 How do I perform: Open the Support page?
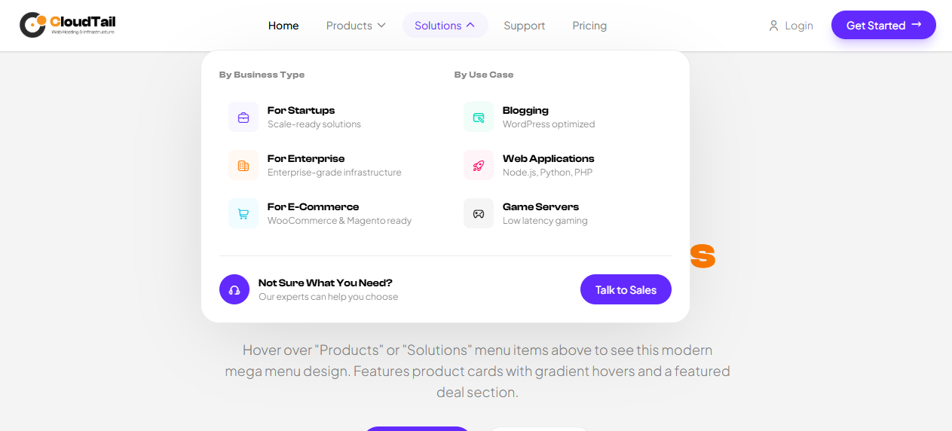click(x=524, y=26)
